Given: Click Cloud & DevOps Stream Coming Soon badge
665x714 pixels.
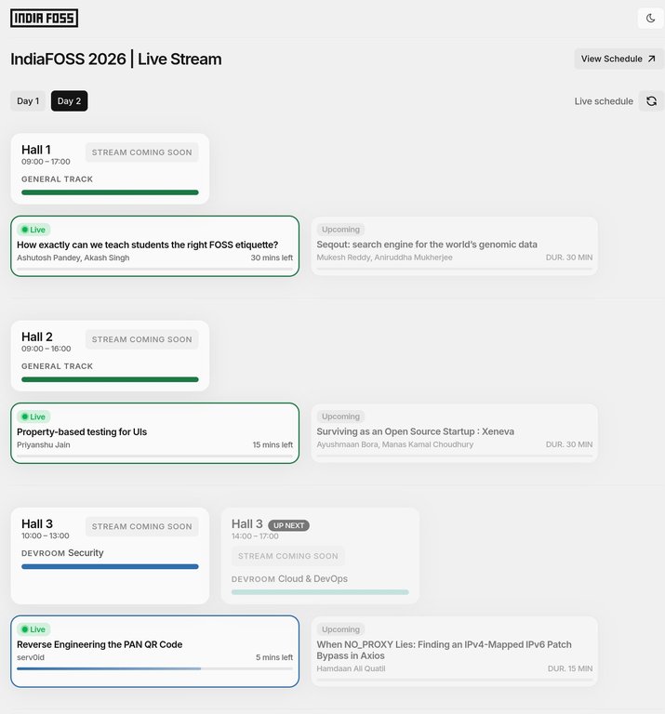Looking at the screenshot, I should pos(288,556).
